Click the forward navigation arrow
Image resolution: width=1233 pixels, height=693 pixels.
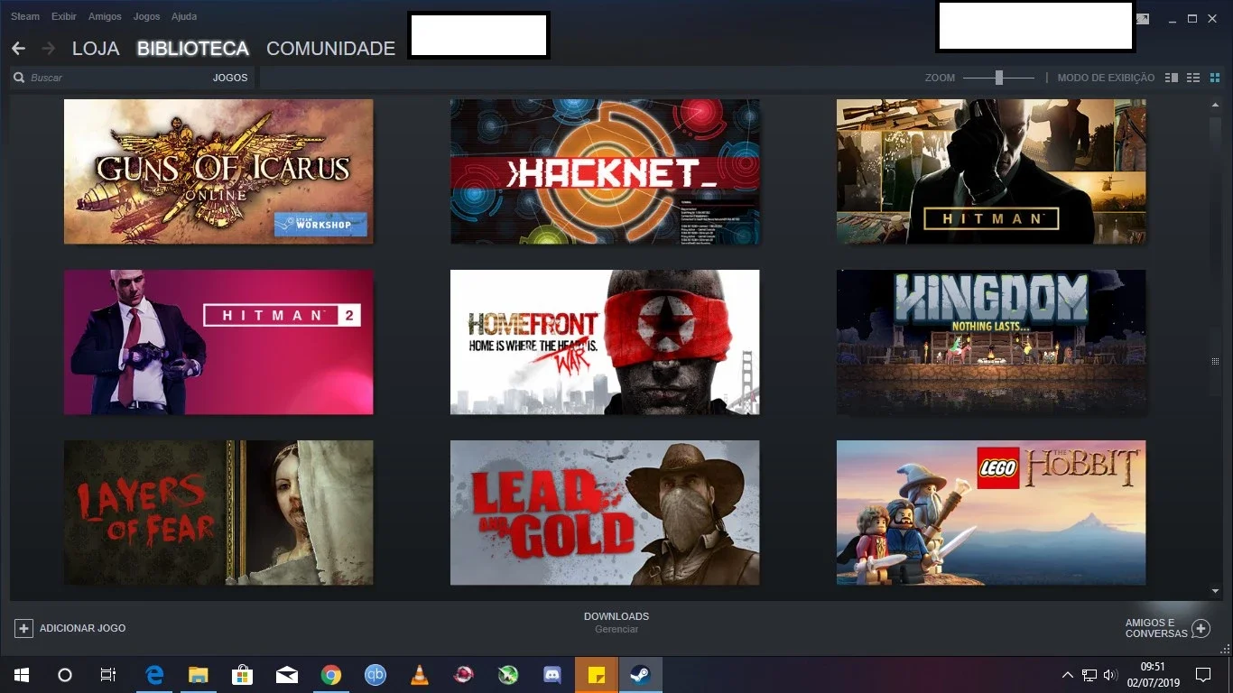(x=48, y=48)
